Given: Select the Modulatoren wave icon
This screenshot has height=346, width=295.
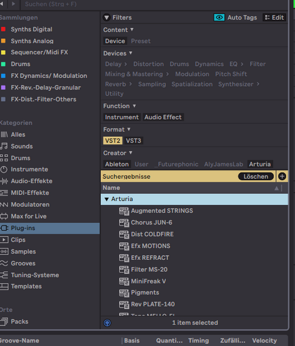Looking at the screenshot, I should pos(4,205).
